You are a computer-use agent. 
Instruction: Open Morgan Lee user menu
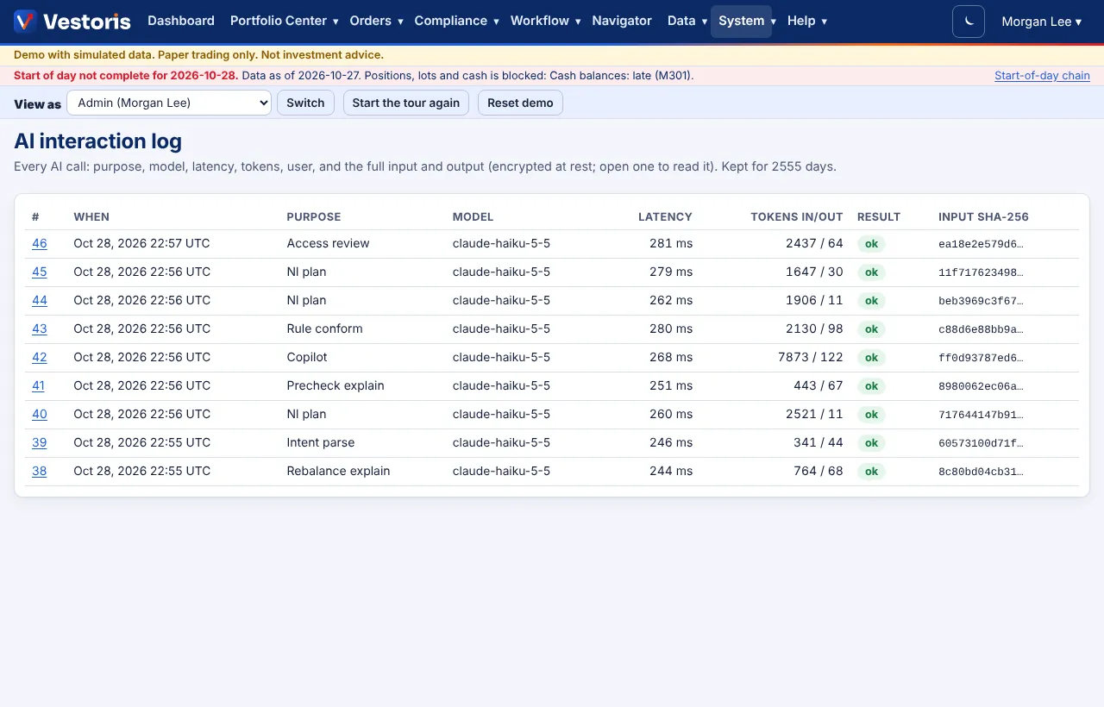[1041, 21]
